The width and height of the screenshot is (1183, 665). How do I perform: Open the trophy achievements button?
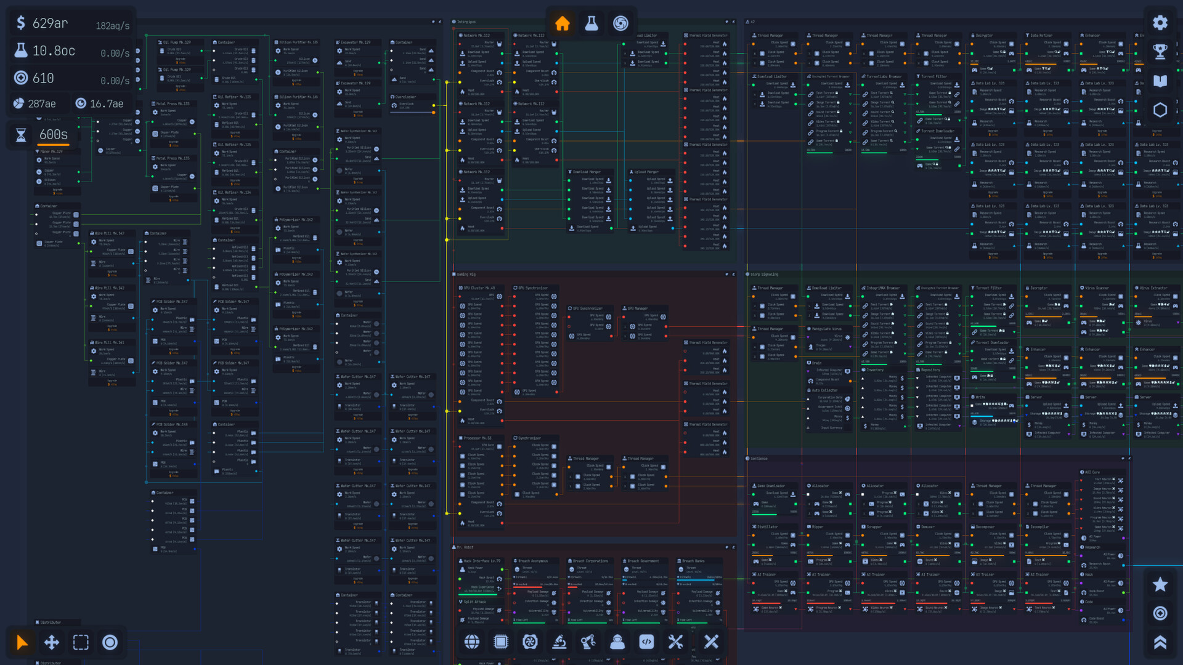(x=1160, y=52)
